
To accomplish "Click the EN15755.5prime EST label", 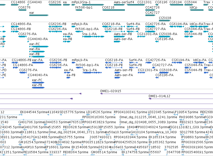I will (x=71, y=137).
